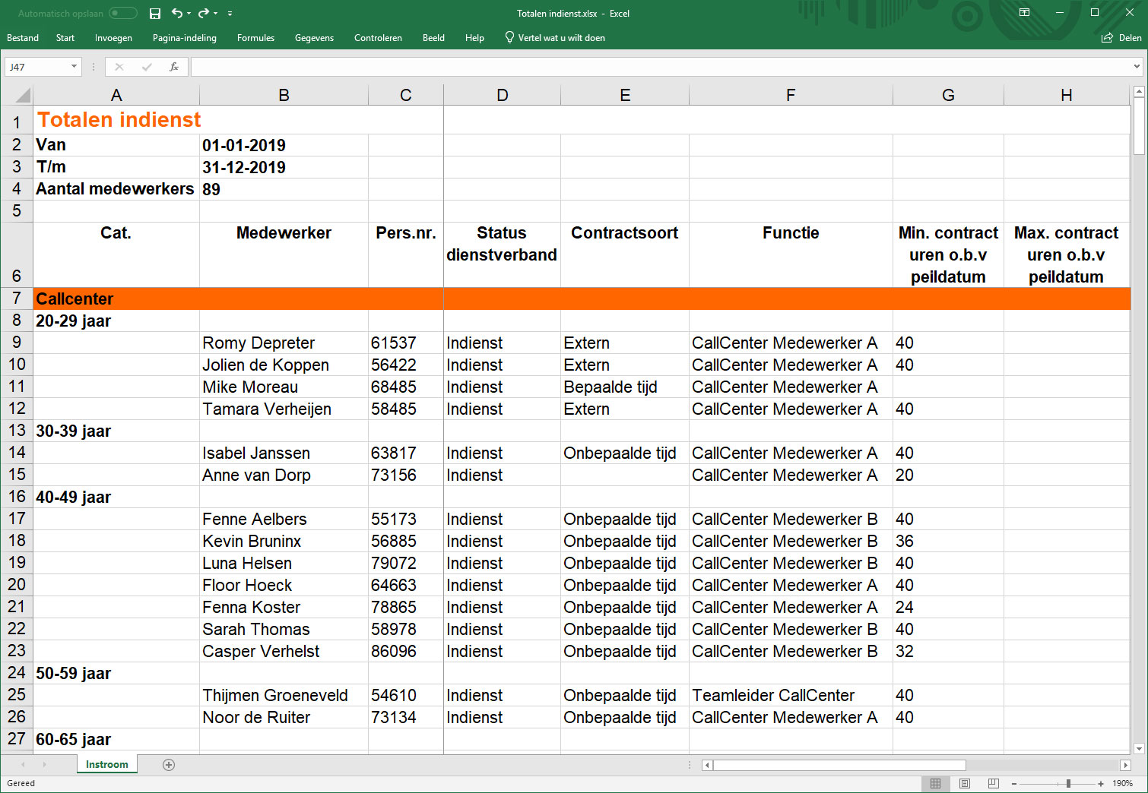Viewport: 1148px width, 793px height.
Task: Click the vertical scrollbar down arrow
Action: (x=1139, y=748)
